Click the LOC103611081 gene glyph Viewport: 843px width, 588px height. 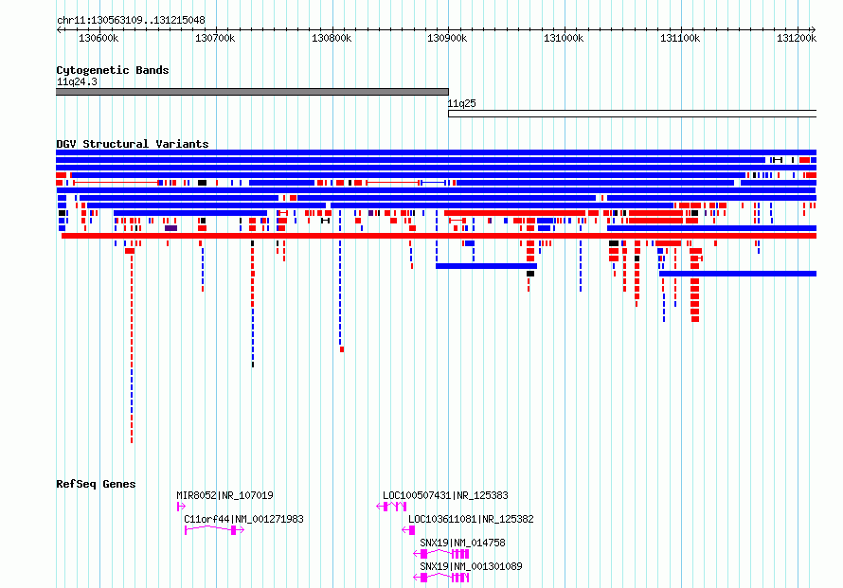point(408,530)
